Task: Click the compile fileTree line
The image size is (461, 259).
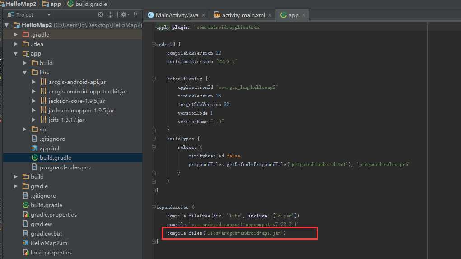Action: click(x=233, y=216)
